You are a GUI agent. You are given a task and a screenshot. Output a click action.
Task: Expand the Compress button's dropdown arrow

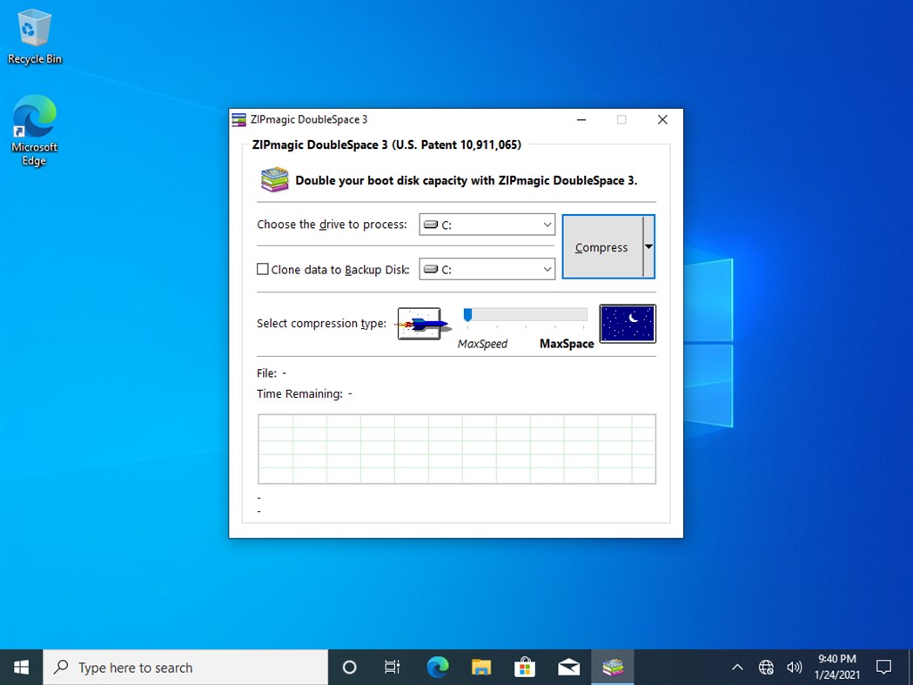pos(648,246)
